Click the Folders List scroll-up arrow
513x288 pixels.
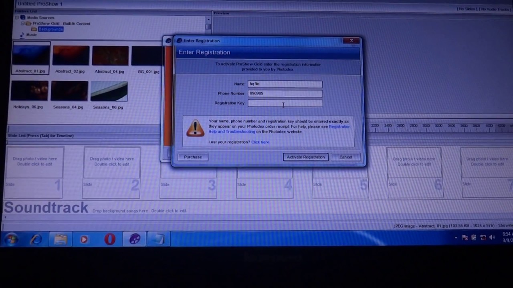coord(208,20)
